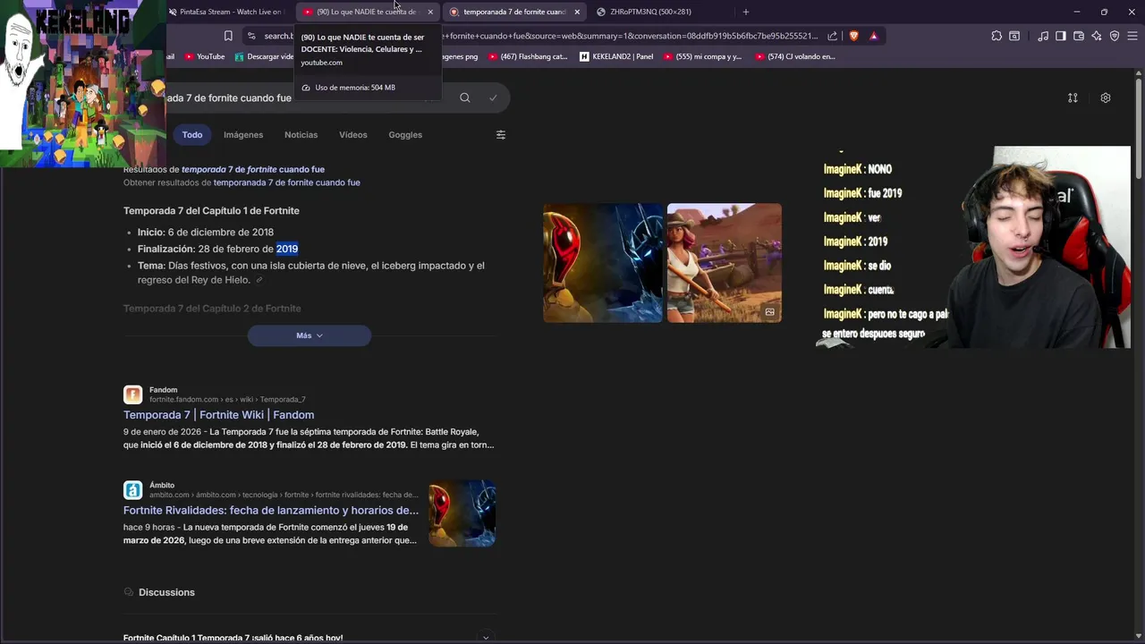The width and height of the screenshot is (1145, 644).
Task: Click the image gallery icon on farm girl thumbnail
Action: (769, 311)
